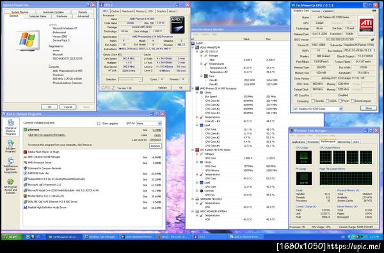Switch to CPU-Z taskbar button
384x253 pixels.
pyautogui.click(x=209, y=237)
